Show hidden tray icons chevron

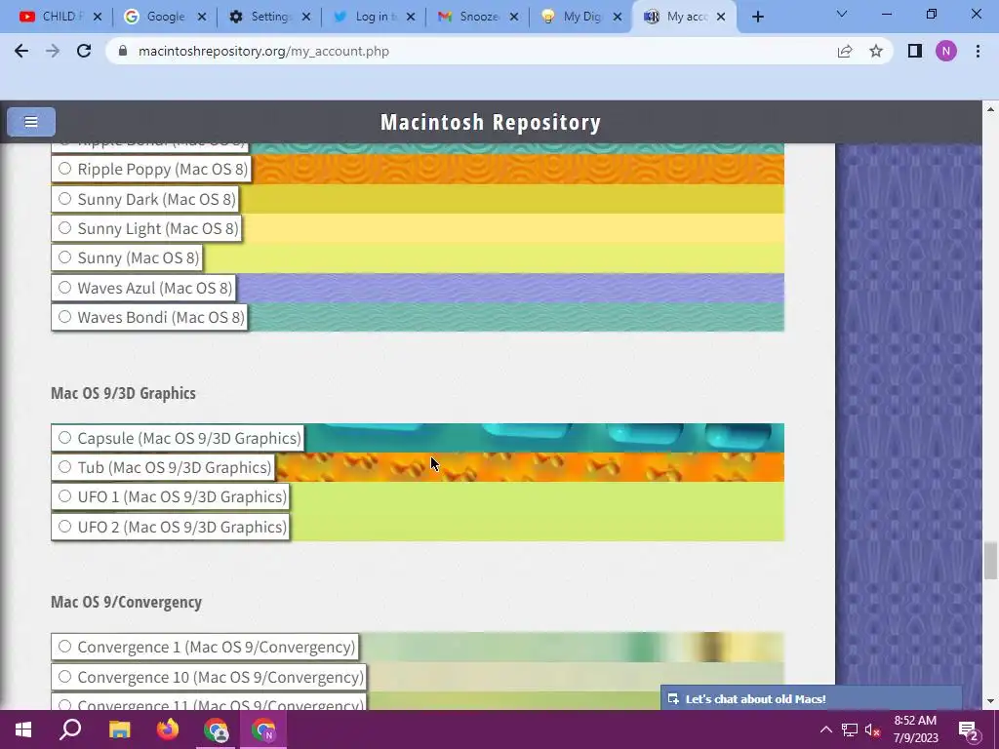(x=825, y=729)
